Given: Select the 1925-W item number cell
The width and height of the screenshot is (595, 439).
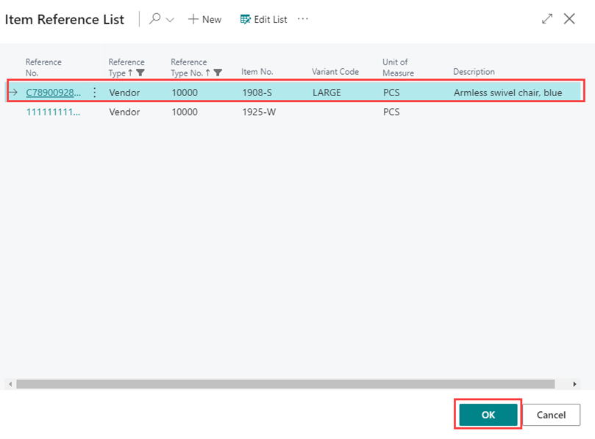Looking at the screenshot, I should pyautogui.click(x=259, y=112).
